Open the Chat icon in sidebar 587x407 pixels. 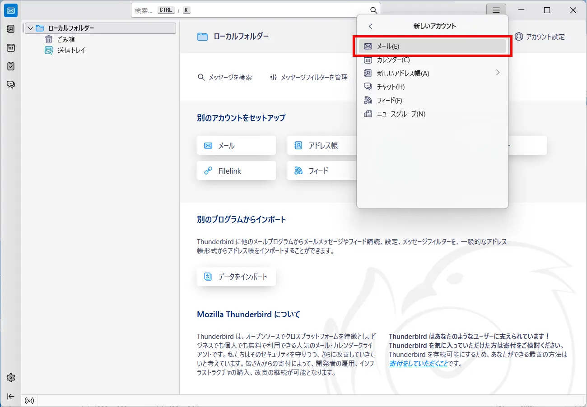(x=11, y=85)
